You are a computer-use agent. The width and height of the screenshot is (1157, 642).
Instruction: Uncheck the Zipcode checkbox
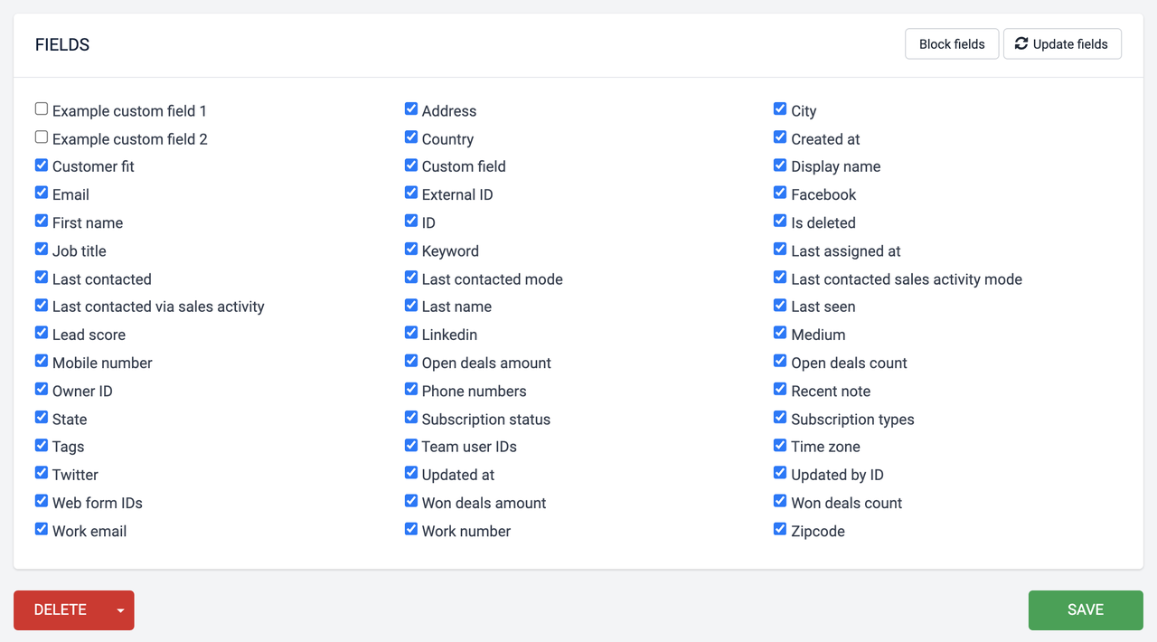(780, 530)
